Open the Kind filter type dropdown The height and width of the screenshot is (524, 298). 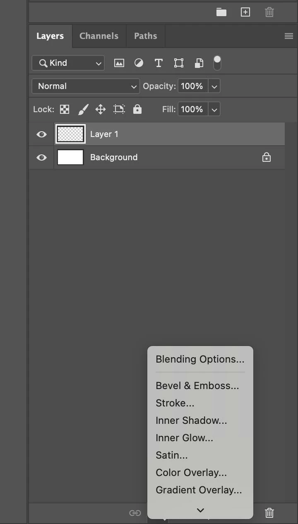click(x=68, y=63)
